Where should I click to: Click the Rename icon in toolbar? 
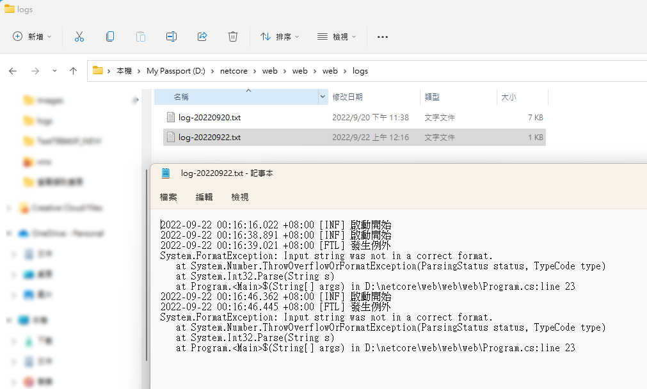click(172, 36)
